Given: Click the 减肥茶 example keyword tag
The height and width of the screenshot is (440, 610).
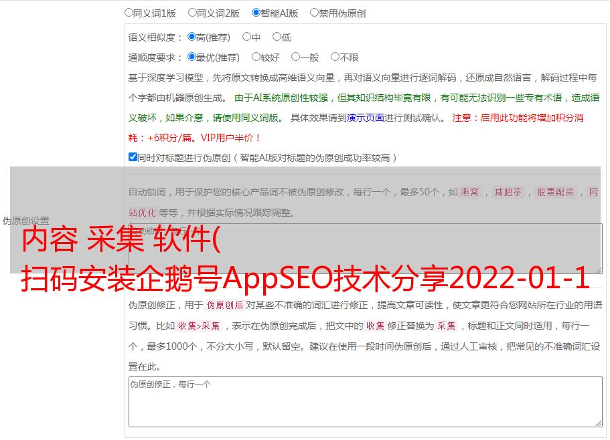Looking at the screenshot, I should (508, 193).
